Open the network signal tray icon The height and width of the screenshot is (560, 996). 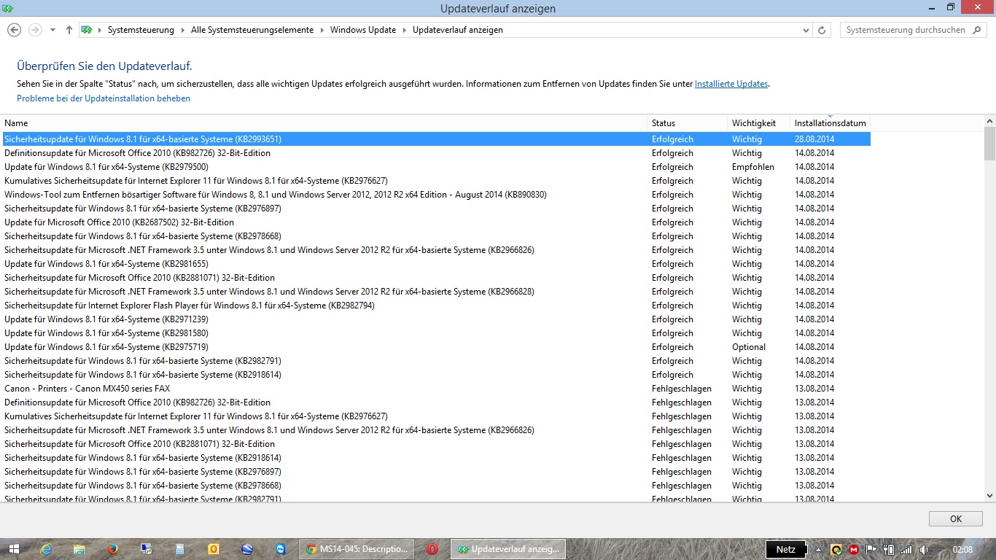906,549
